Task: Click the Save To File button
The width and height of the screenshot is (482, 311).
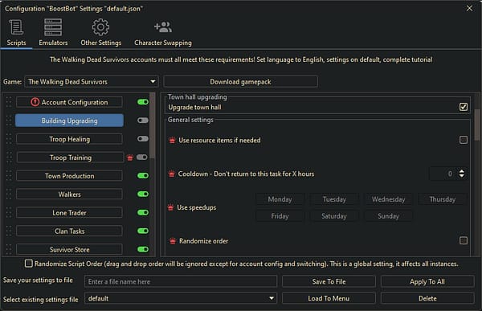Action: (x=329, y=281)
